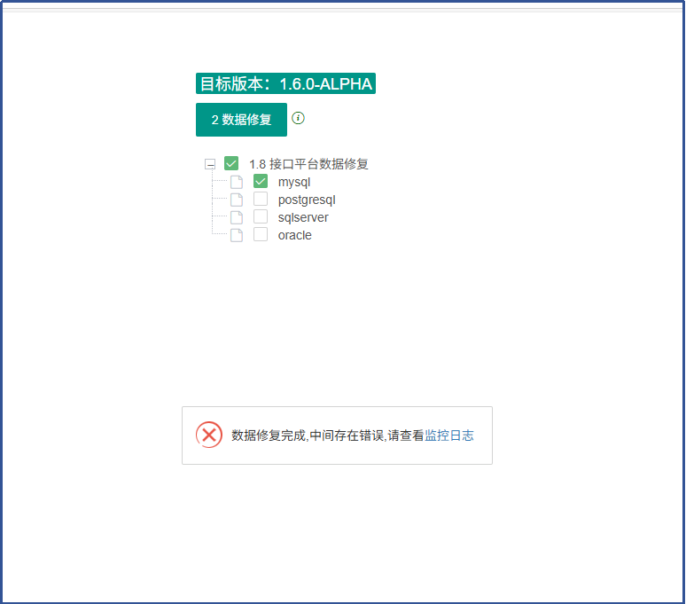Enable the postgresql checkbox
This screenshot has width=686, height=604.
click(261, 199)
